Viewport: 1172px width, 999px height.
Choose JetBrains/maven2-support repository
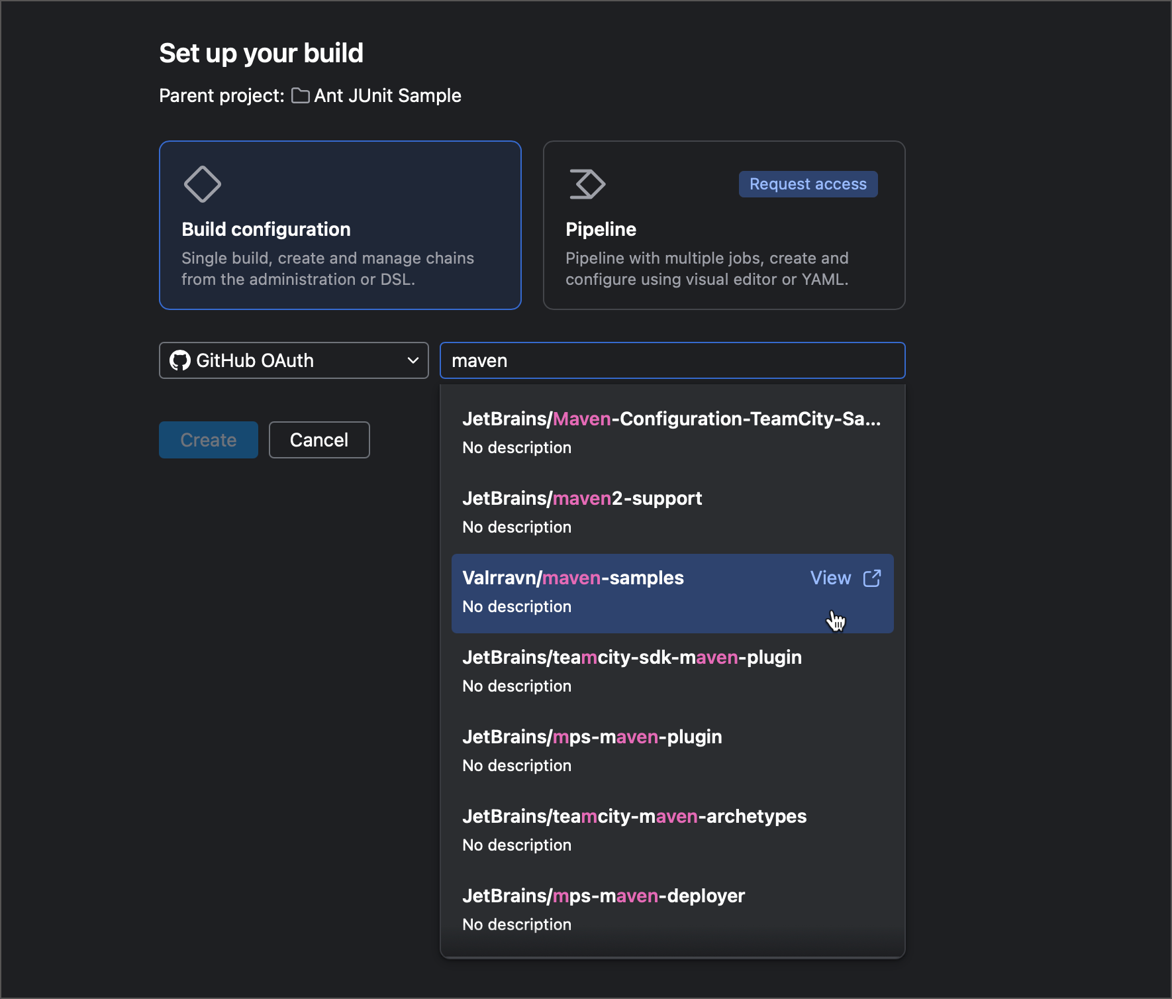(673, 513)
